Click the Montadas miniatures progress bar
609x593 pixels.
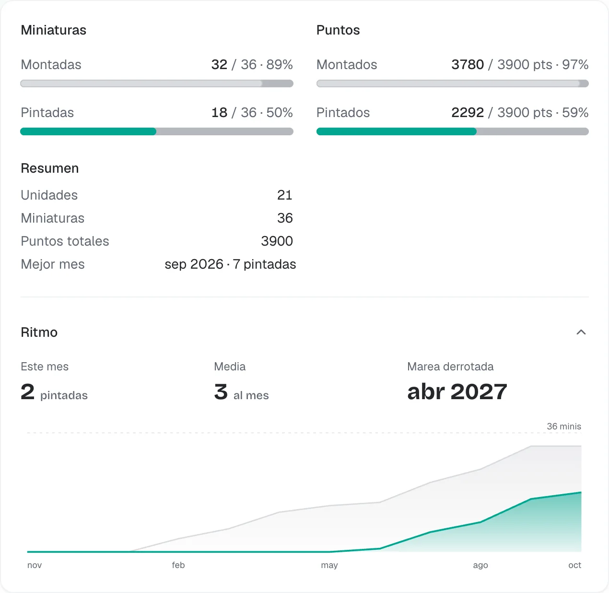click(x=157, y=83)
